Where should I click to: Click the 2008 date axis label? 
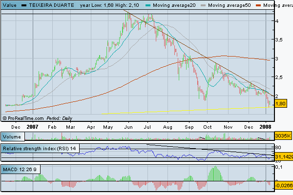pos(265,127)
